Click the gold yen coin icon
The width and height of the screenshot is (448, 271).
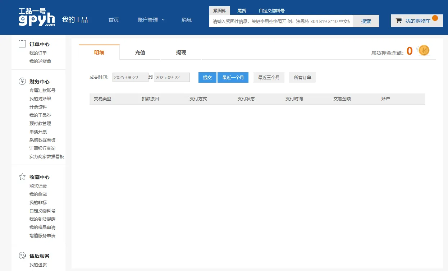click(424, 51)
